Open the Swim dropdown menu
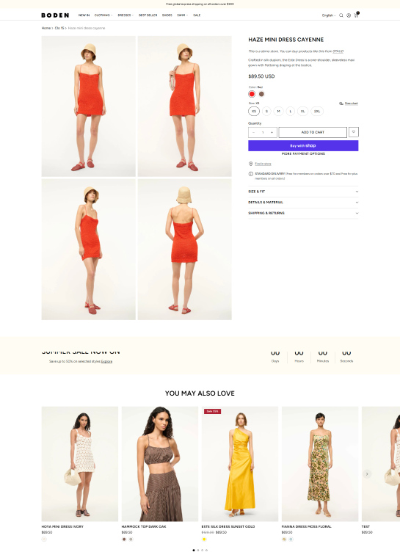 (x=183, y=15)
